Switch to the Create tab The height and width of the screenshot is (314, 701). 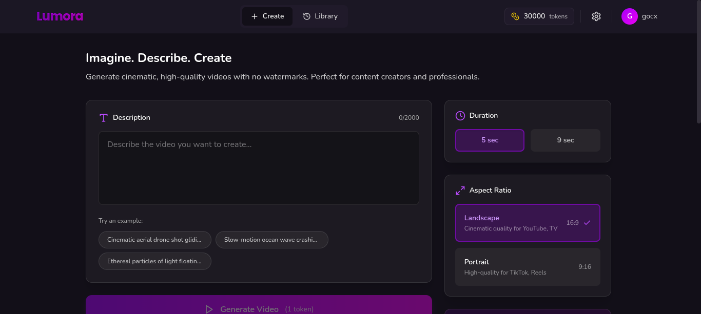pos(267,16)
